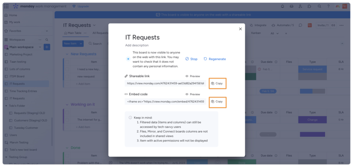Regenerate the shareable link
353x167 pixels.
pyautogui.click(x=215, y=59)
